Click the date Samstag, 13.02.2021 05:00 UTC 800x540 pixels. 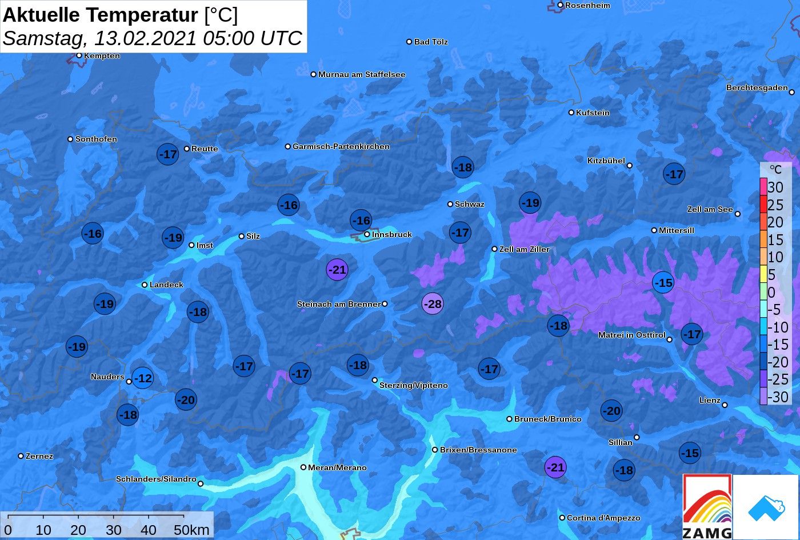[152, 38]
